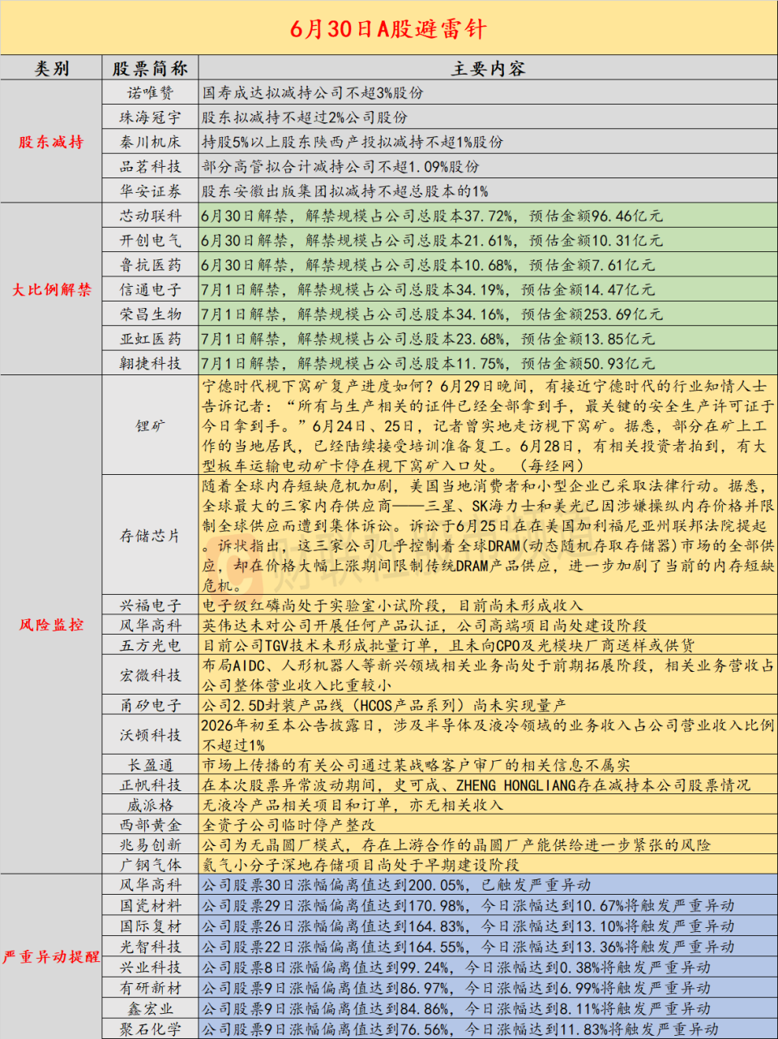Pick stock name "聚石化学"

[x=151, y=1029]
